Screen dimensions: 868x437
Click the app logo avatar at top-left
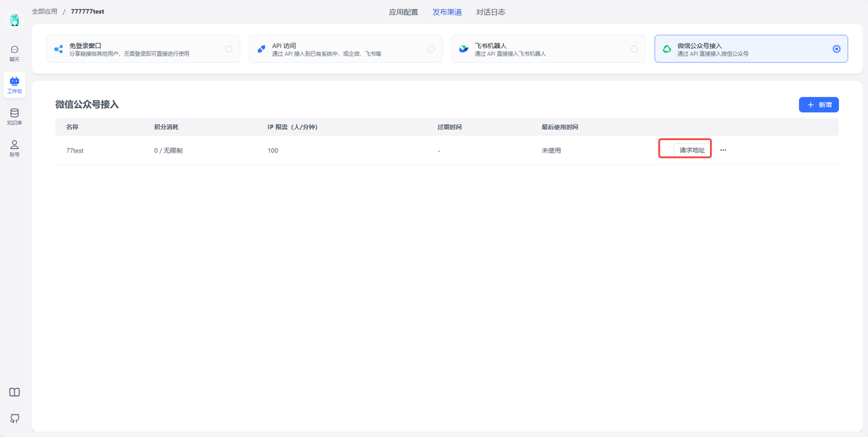(x=14, y=20)
